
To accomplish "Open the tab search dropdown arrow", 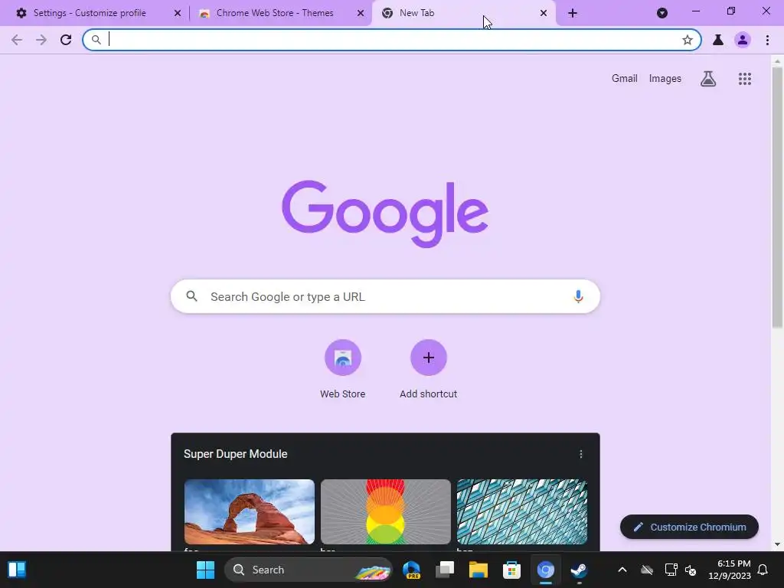I will (662, 13).
